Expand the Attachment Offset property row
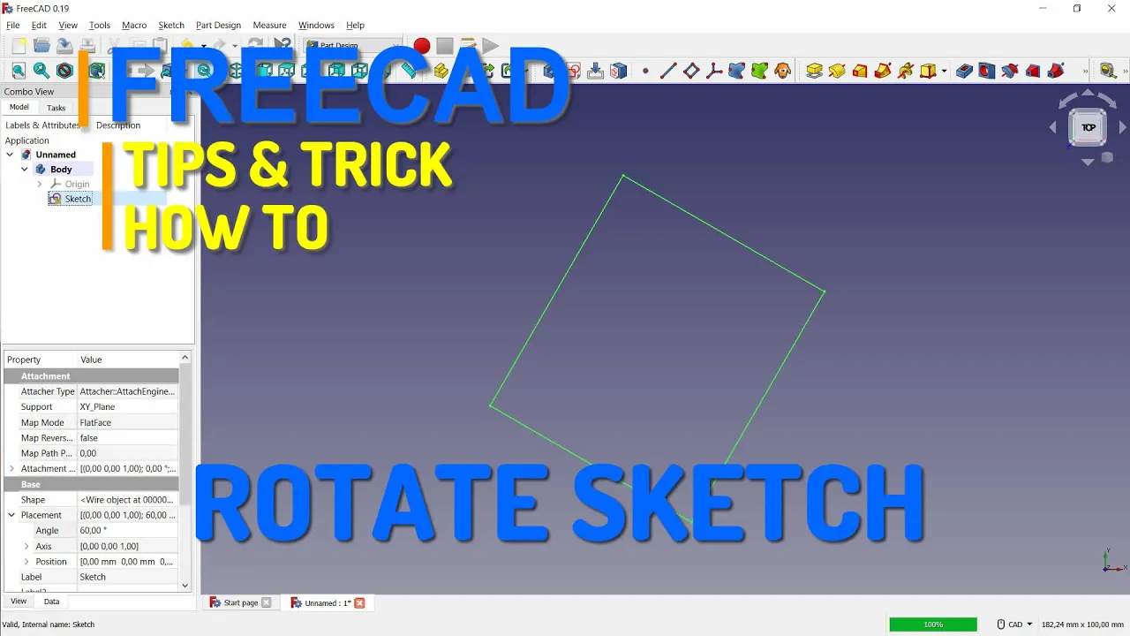1130x636 pixels. point(11,469)
